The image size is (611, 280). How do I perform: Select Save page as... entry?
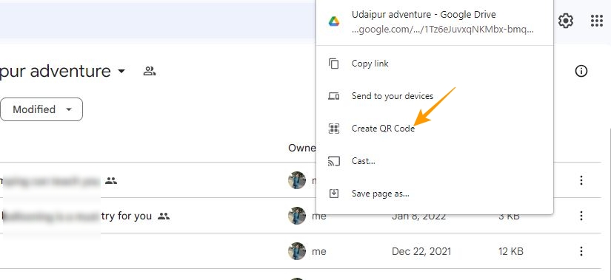click(435, 194)
